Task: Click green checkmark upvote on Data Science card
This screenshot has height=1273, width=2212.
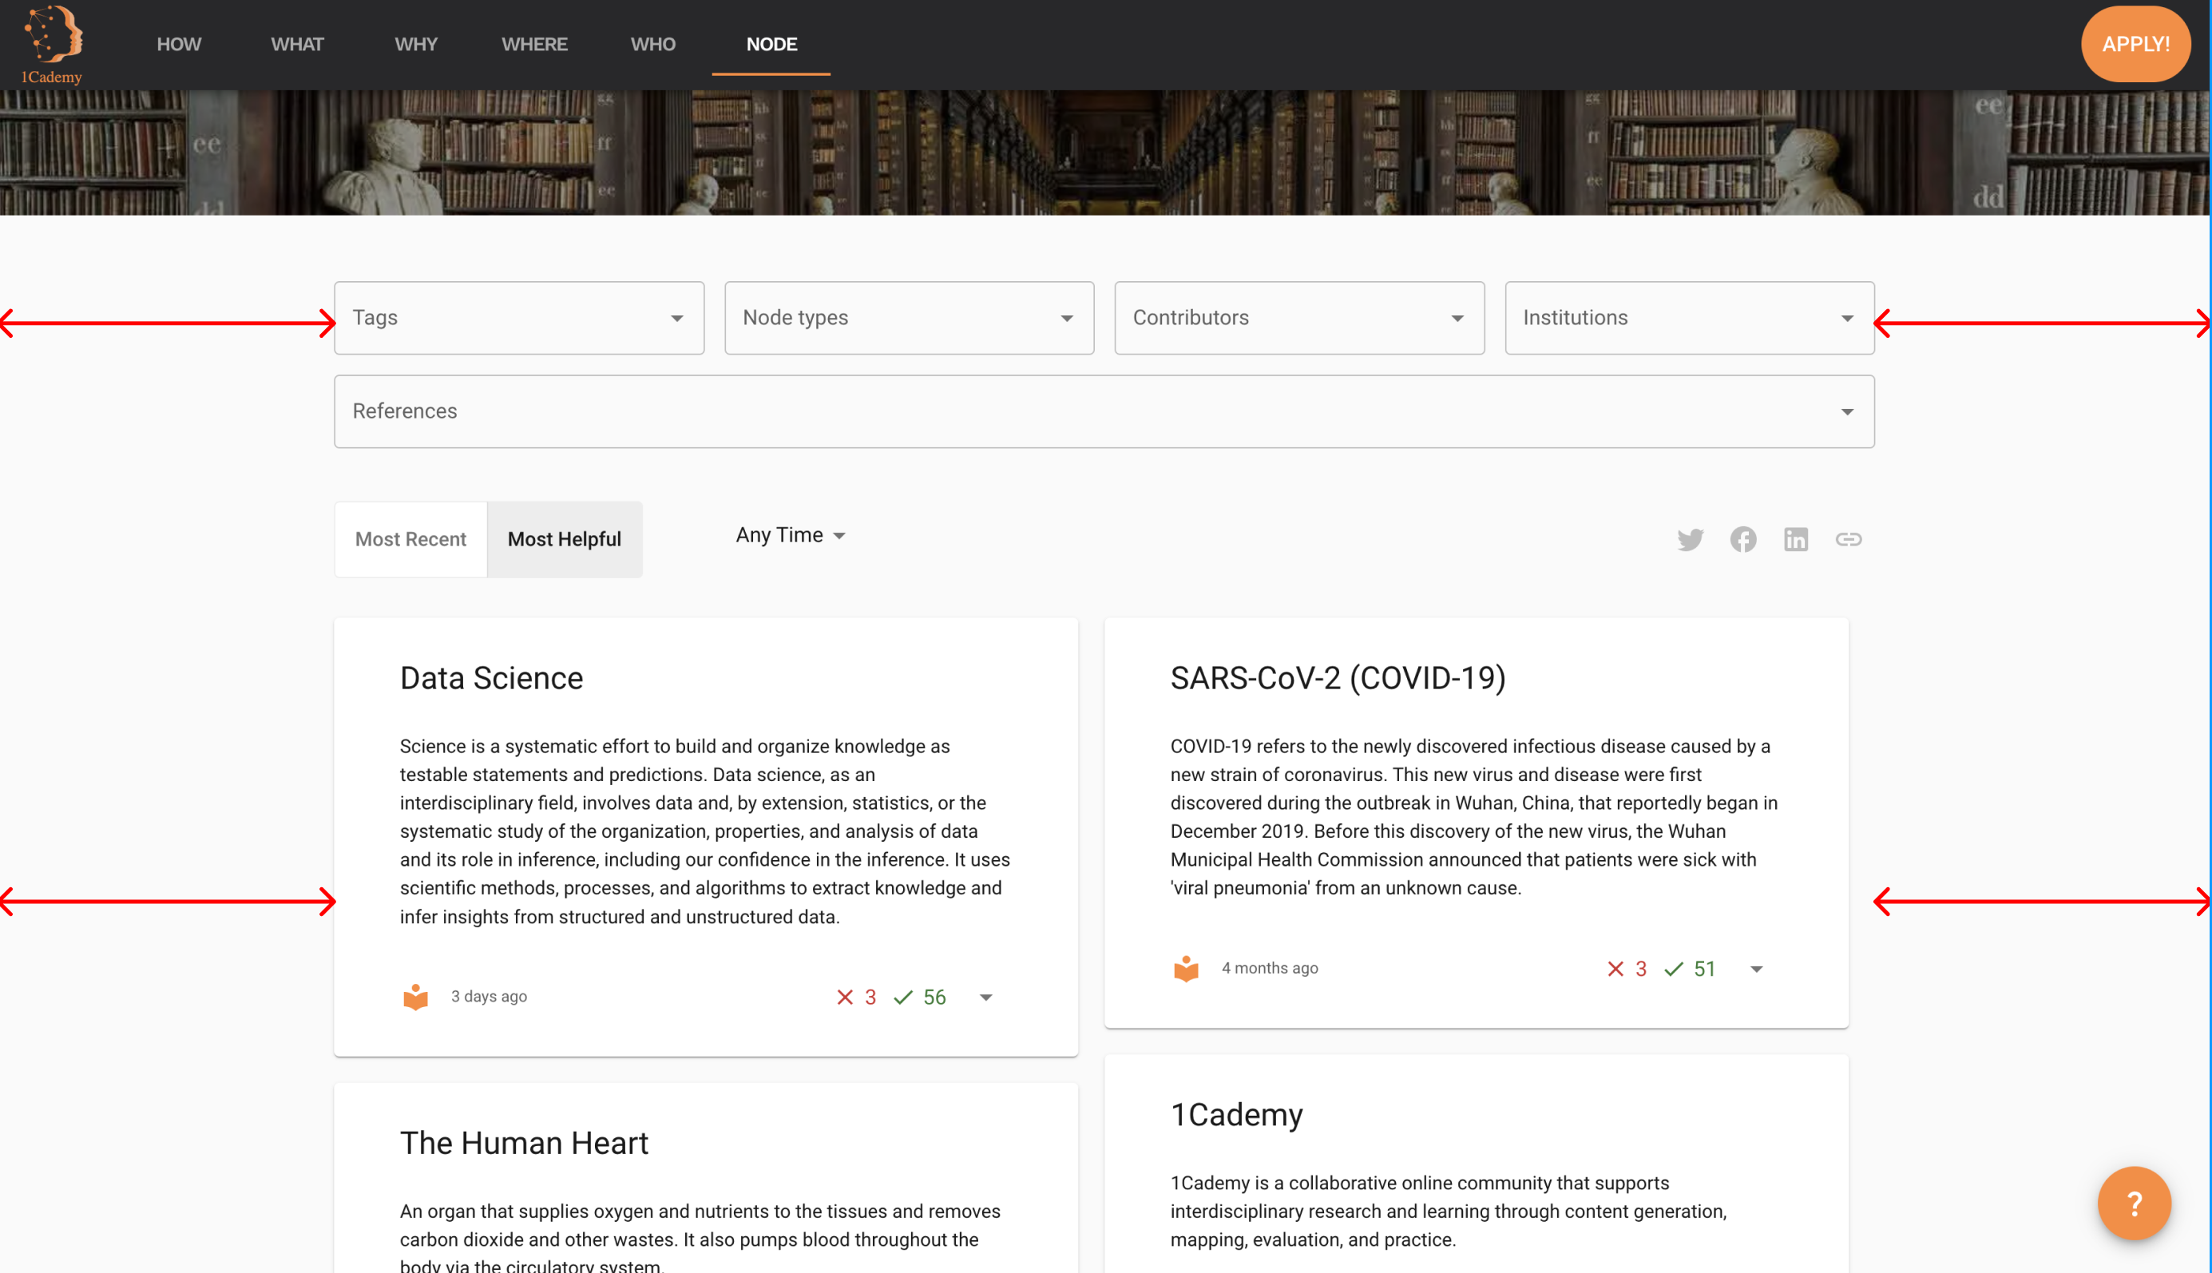Action: click(x=903, y=997)
